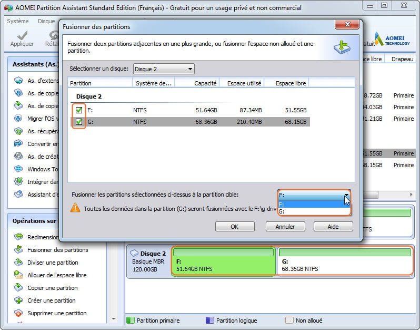Open the Disque menu
Viewport: 420px width, 330px height.
[46, 21]
